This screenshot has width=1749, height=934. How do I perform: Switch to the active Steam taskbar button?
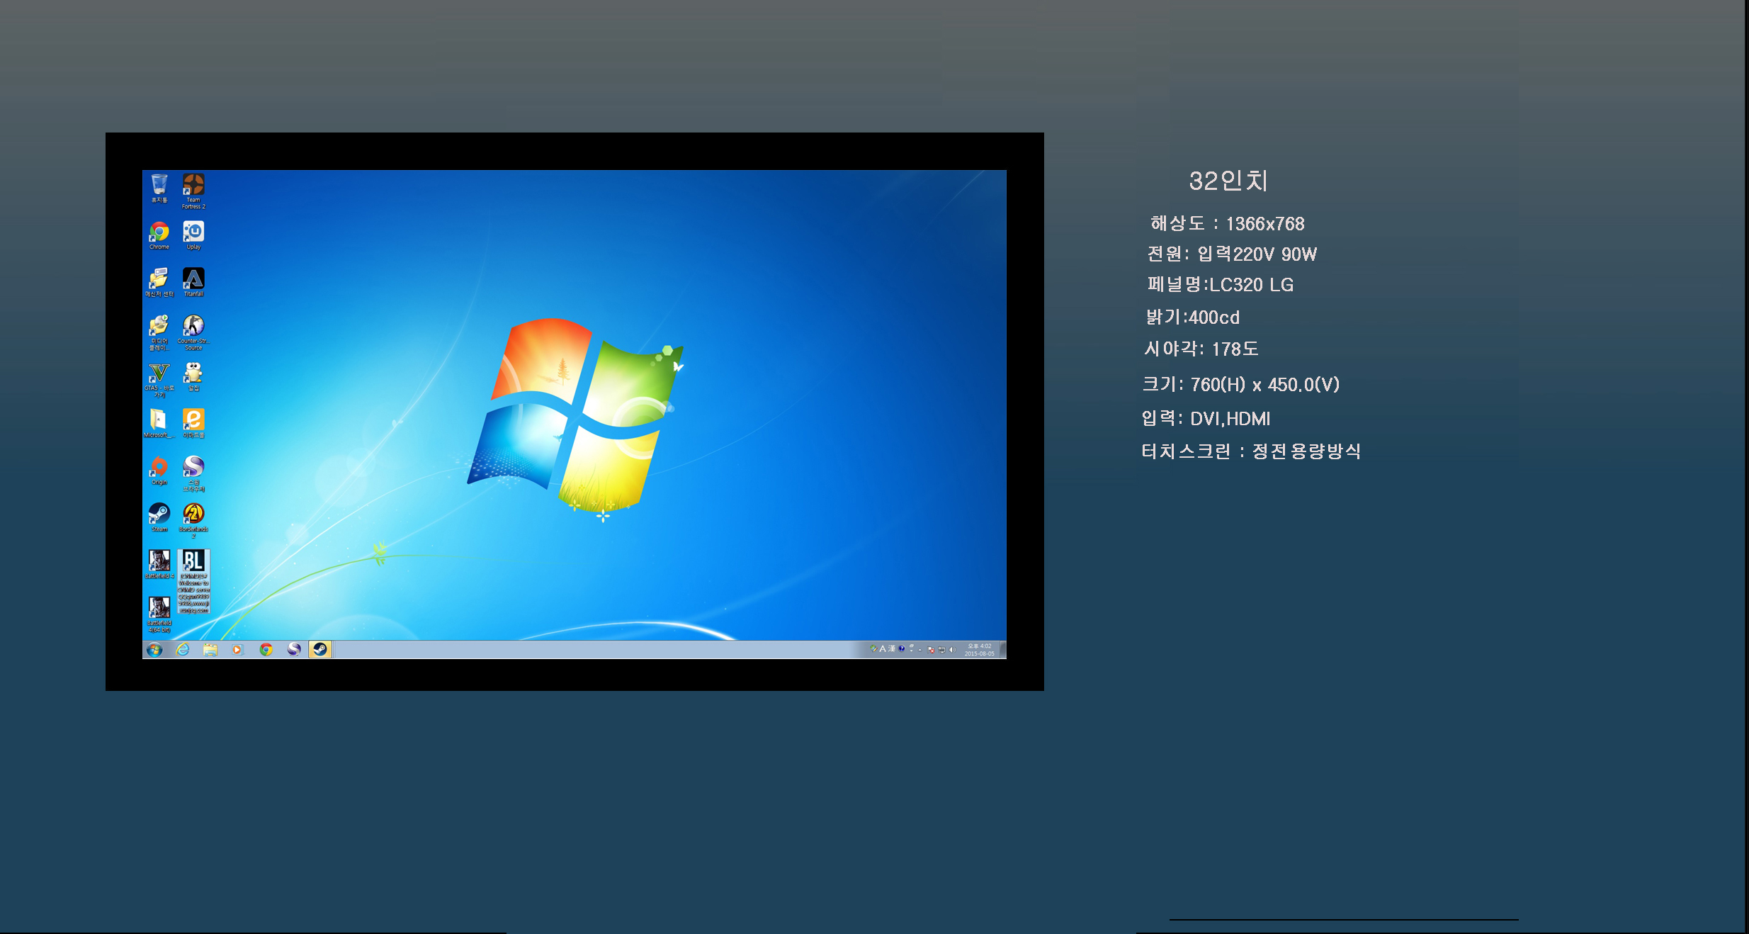[320, 650]
